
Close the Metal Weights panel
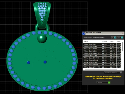(x=123, y=33)
